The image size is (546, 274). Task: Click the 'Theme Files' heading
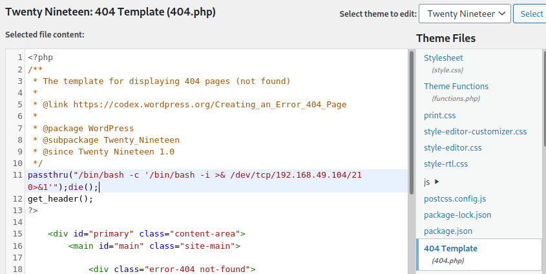pos(446,38)
